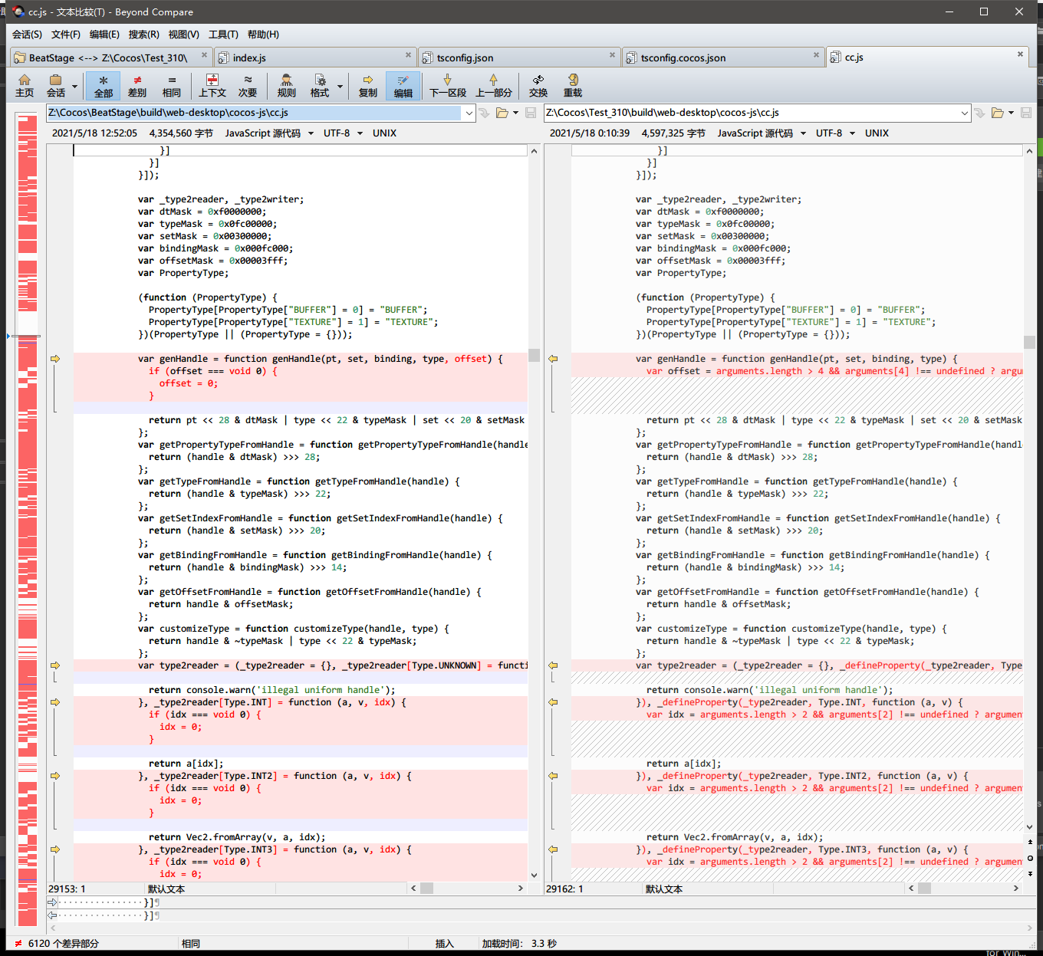Image resolution: width=1043 pixels, height=956 pixels.
Task: Go to the 主页 home view
Action: coord(25,85)
